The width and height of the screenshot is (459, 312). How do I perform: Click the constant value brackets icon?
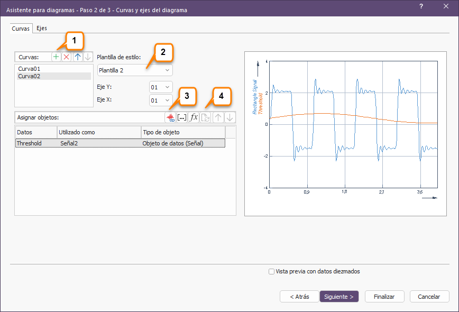point(182,117)
